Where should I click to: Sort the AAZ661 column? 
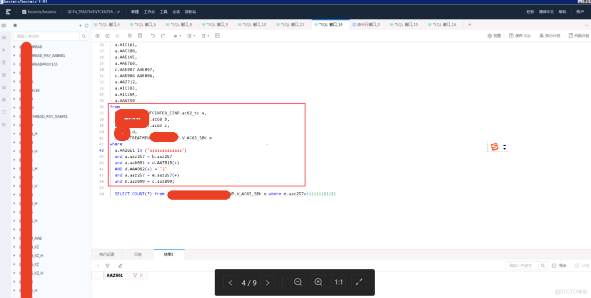(x=141, y=276)
